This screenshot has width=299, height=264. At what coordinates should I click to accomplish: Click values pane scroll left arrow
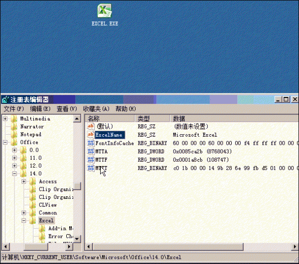tap(89, 247)
